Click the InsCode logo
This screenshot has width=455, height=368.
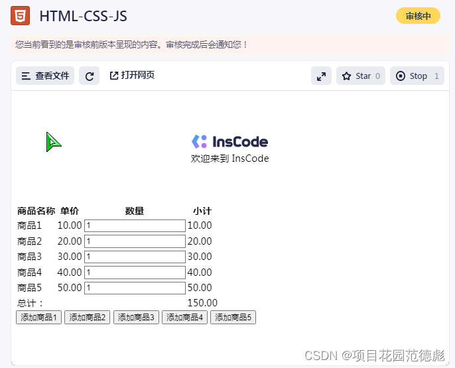pyautogui.click(x=229, y=141)
